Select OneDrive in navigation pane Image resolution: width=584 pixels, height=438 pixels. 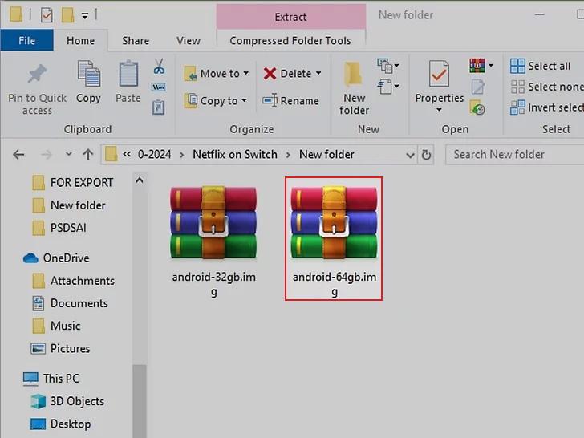[x=57, y=258]
